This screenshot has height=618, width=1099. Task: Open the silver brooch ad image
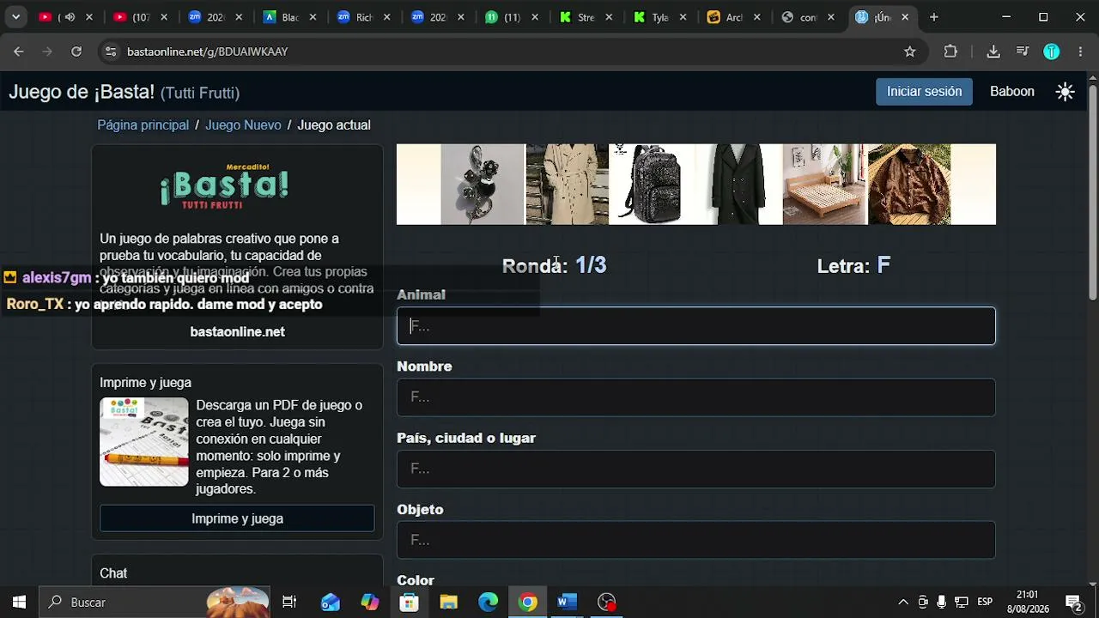pyautogui.click(x=483, y=185)
